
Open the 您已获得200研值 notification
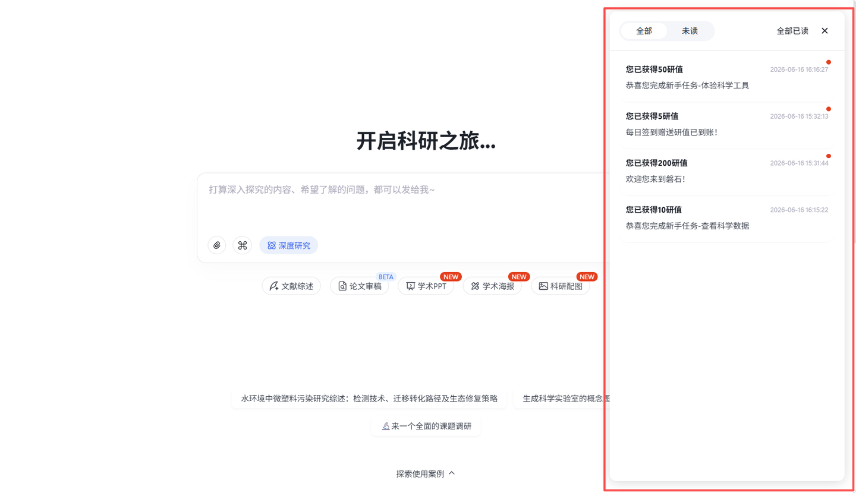pyautogui.click(x=726, y=171)
